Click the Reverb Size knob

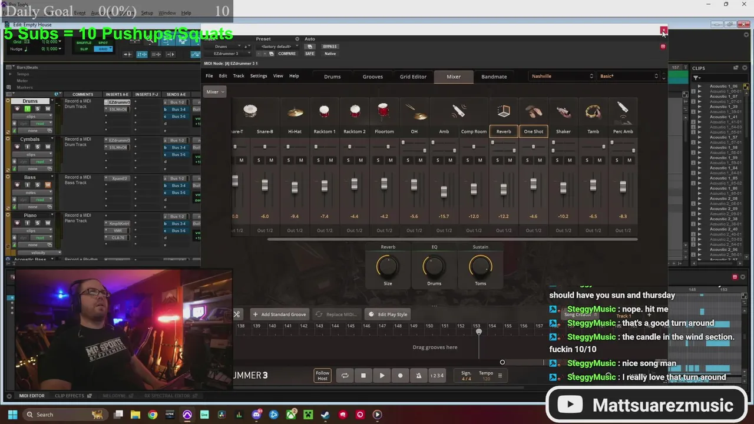(388, 267)
